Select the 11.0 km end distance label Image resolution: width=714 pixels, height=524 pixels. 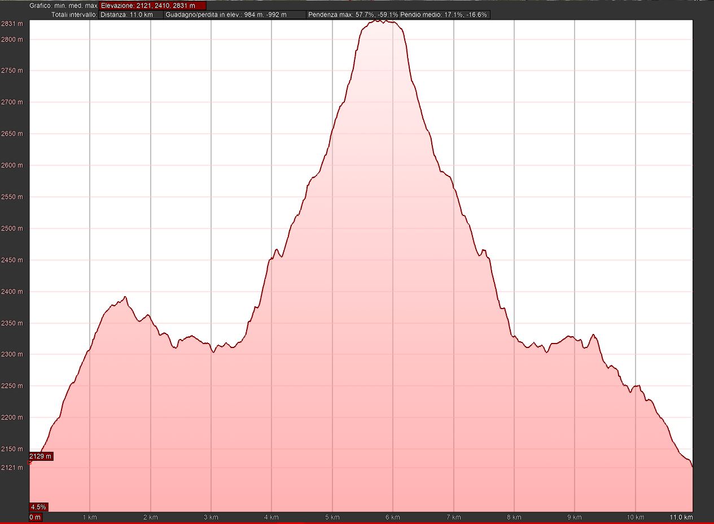point(680,517)
